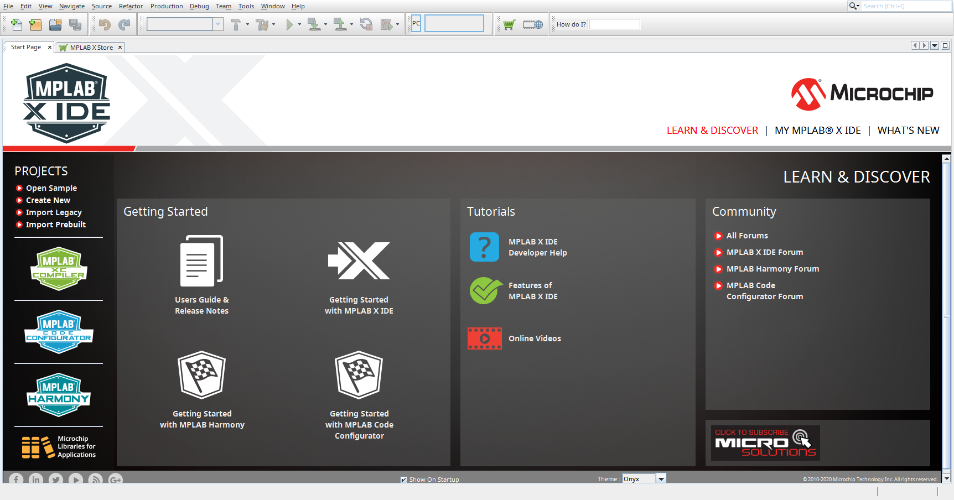Viewport: 954px width, 500px height.
Task: Click the Hold in Reset icon
Action: [x=366, y=24]
